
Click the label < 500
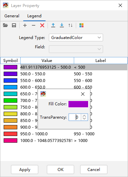tap(79, 67)
